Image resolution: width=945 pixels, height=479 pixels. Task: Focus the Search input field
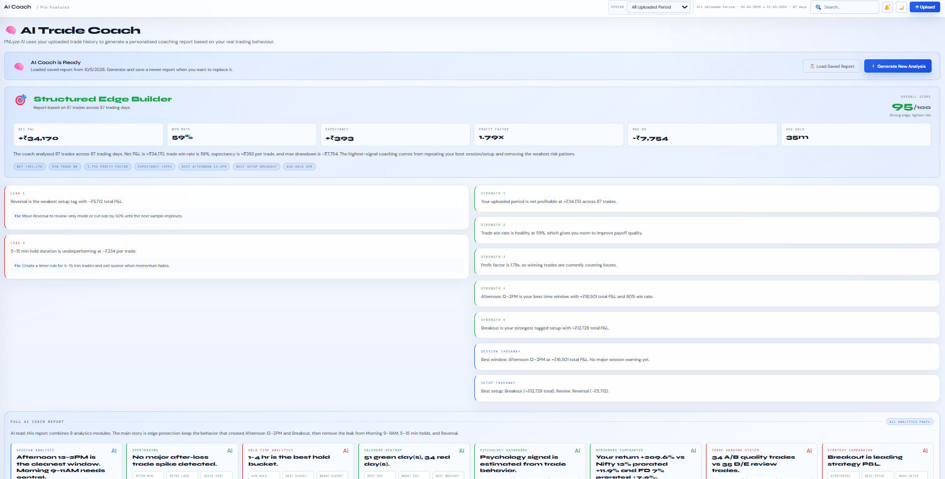pos(844,7)
